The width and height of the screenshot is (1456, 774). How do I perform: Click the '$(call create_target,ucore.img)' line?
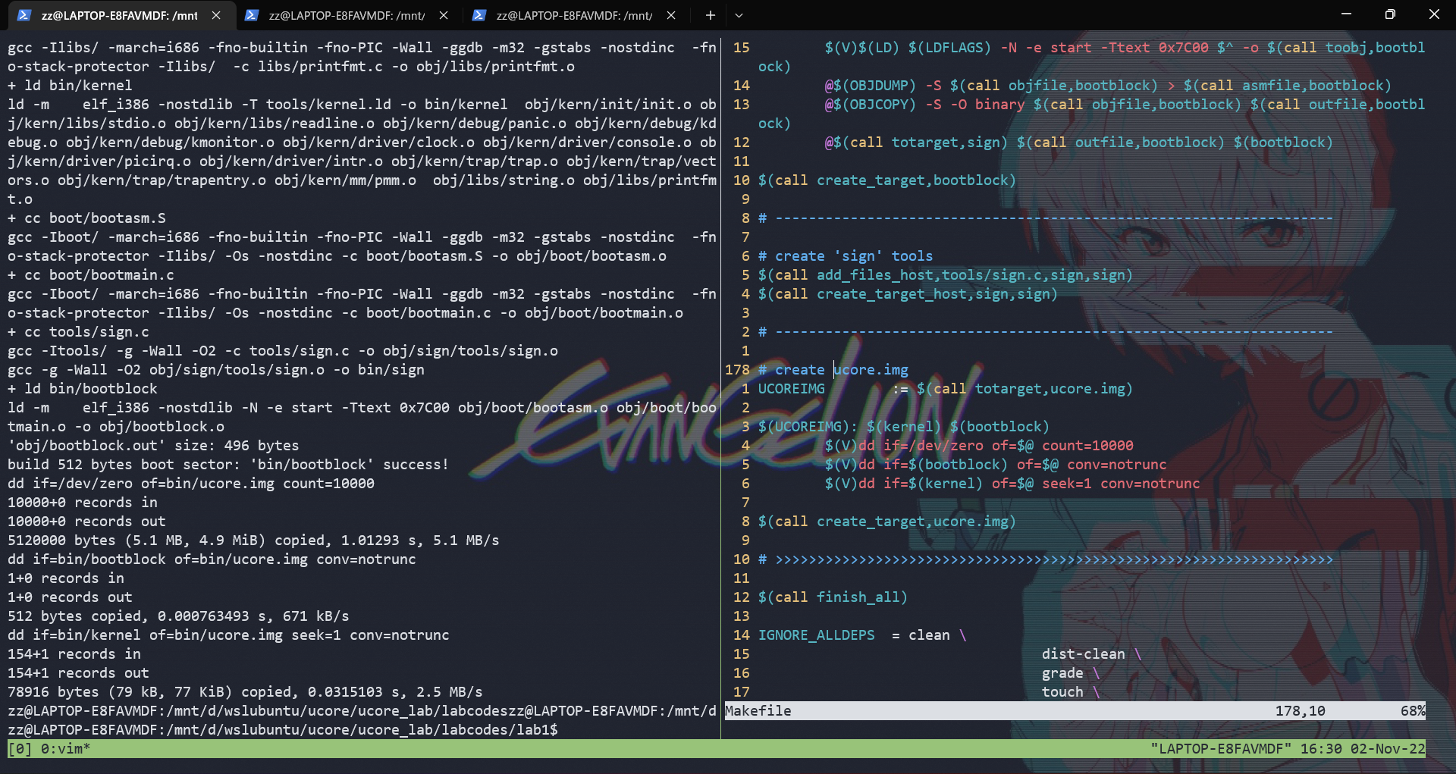886,522
